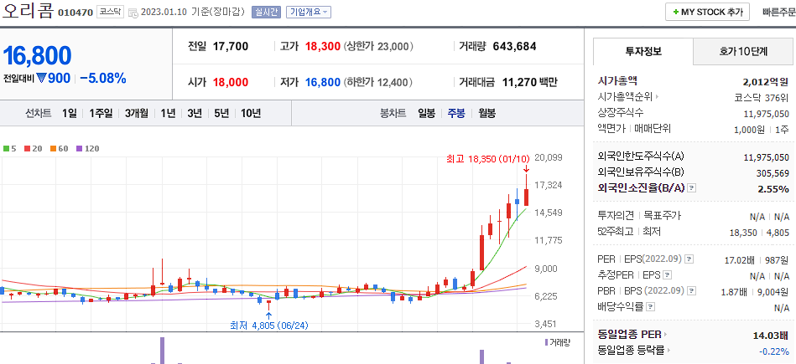796x364 pixels.
Task: Click the 동일업종 PER value 14.03배
Action: coord(771,336)
